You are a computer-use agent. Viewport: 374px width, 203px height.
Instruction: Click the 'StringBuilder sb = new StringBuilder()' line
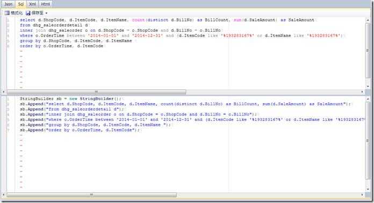click(70, 99)
